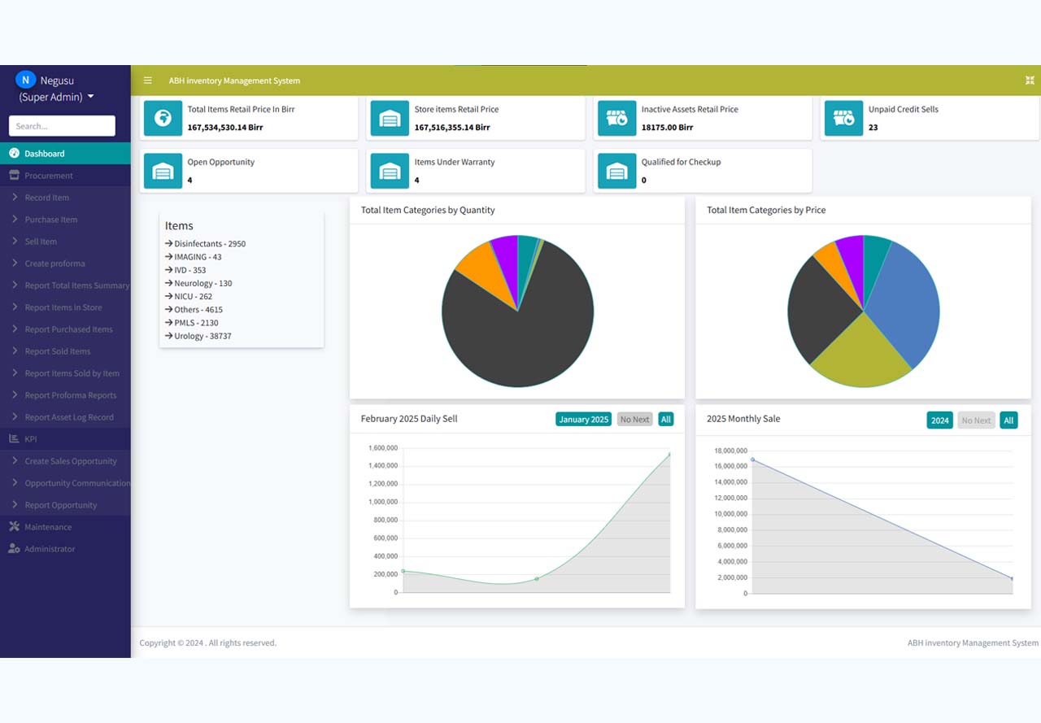Image resolution: width=1041 pixels, height=723 pixels.
Task: Click the Items Under Warranty card icon
Action: [x=390, y=171]
